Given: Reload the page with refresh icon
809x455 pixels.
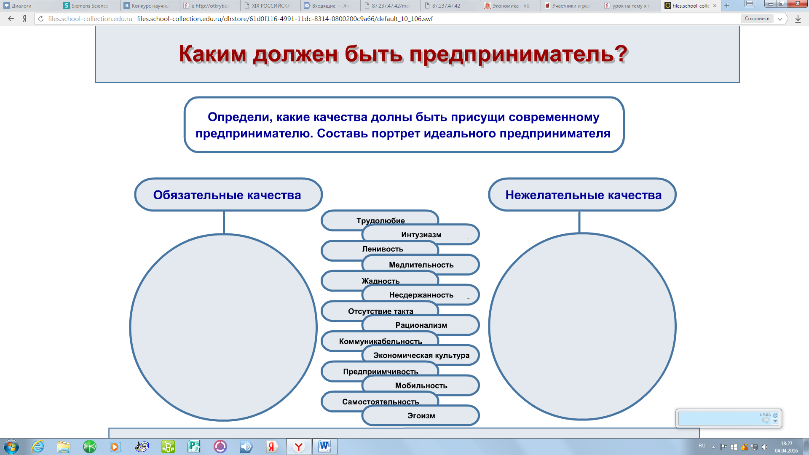Looking at the screenshot, I should click(41, 19).
